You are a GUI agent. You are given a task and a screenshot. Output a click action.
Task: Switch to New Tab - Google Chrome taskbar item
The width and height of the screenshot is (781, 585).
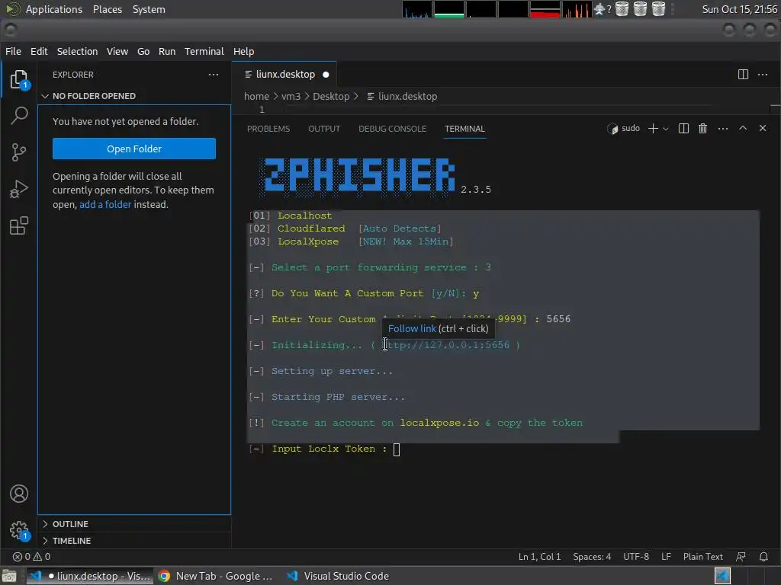click(x=216, y=576)
